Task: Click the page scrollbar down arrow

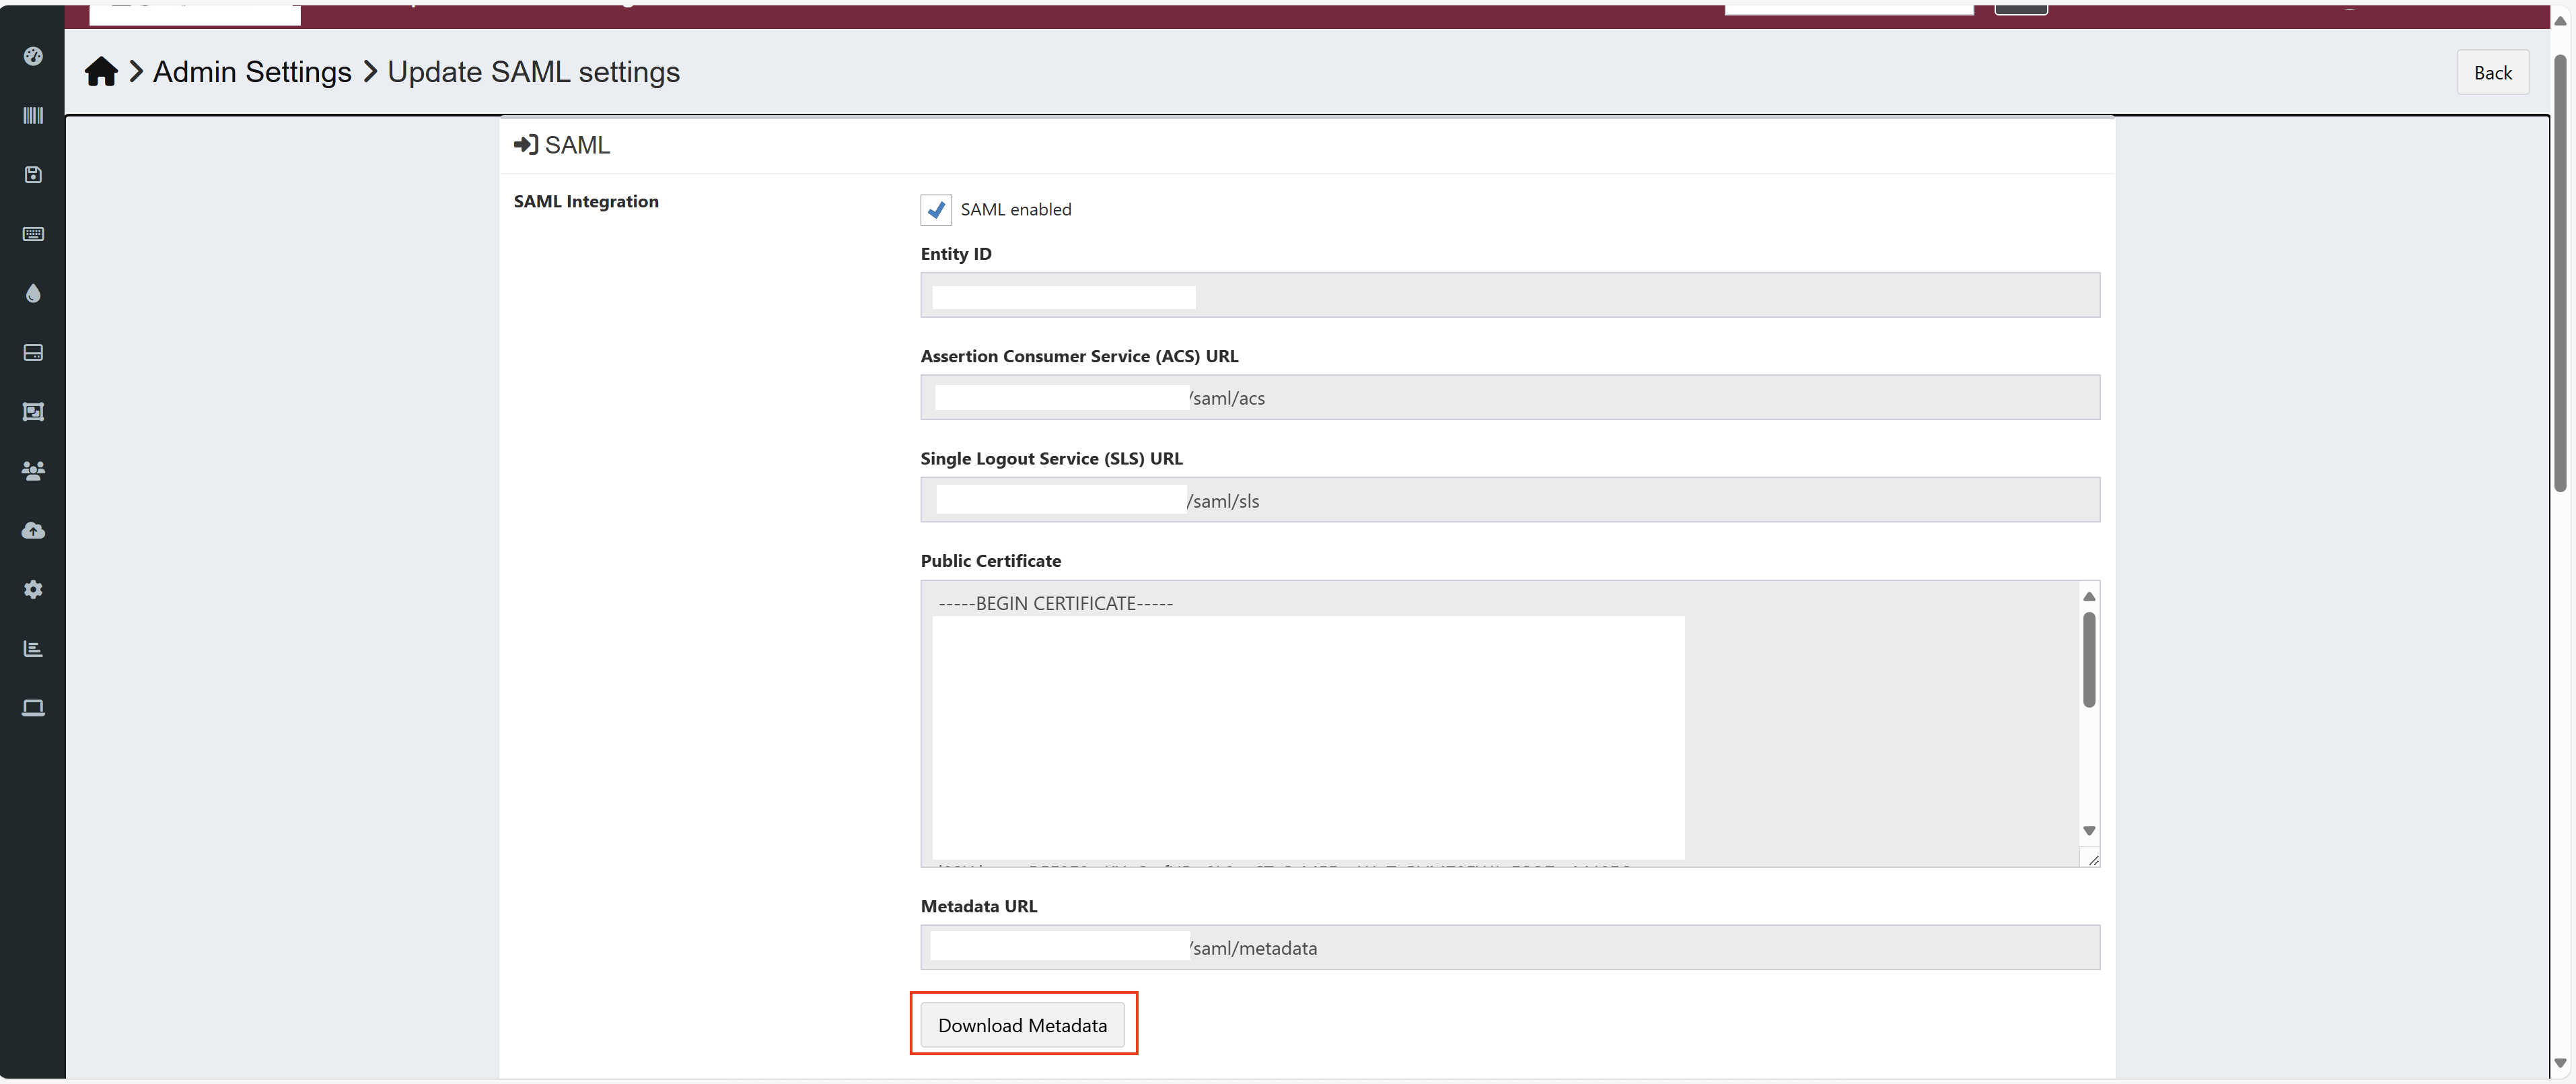Action: coord(2560,1063)
